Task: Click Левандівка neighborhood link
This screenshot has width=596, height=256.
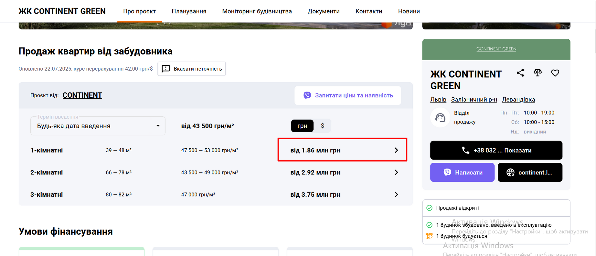Action: 518,100
